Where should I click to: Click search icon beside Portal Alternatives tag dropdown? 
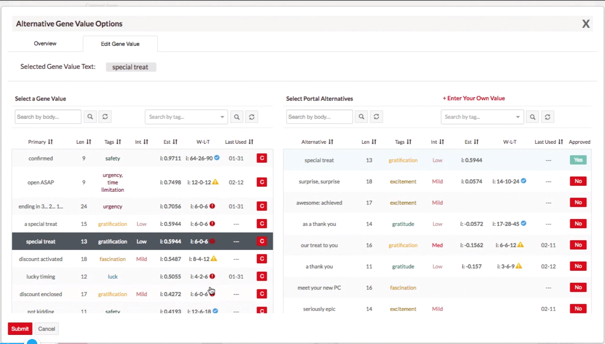533,117
